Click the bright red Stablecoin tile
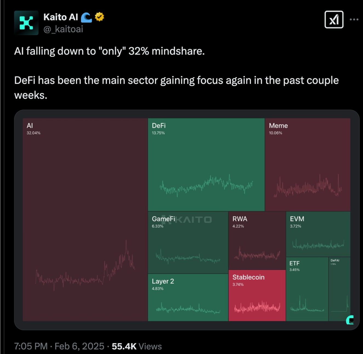Image resolution: width=363 pixels, height=354 pixels. pos(257,295)
